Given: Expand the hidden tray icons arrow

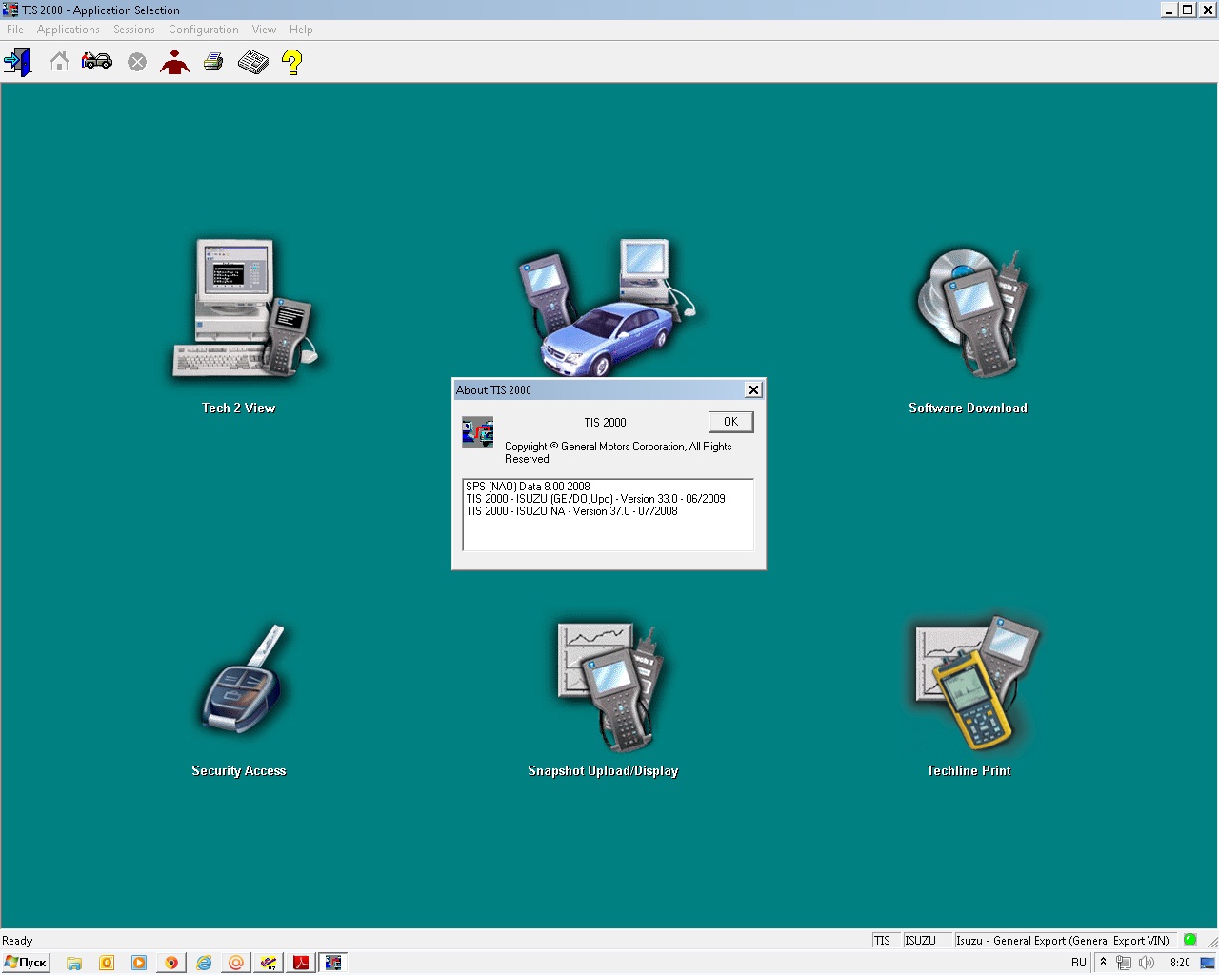Looking at the screenshot, I should [x=1103, y=962].
